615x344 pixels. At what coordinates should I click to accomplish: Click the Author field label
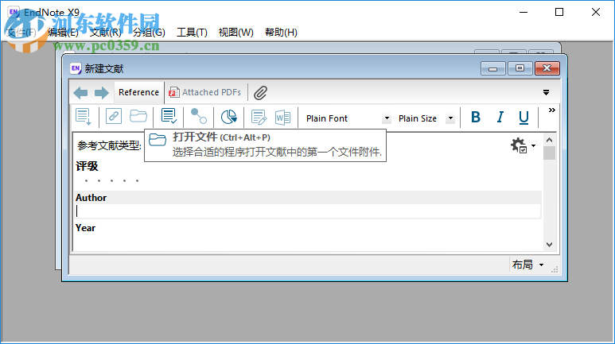(91, 198)
